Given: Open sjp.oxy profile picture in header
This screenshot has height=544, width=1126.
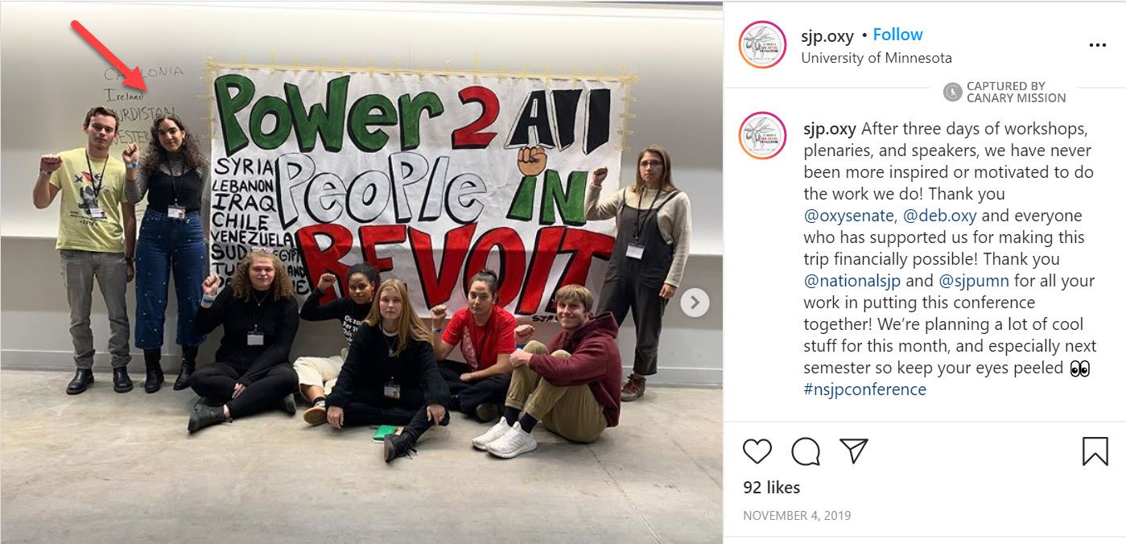Looking at the screenshot, I should tap(762, 45).
